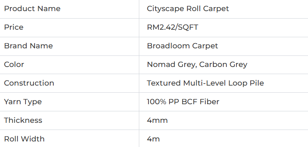This screenshot has width=308, height=147.
Task: Click the Roll Width label
Action: 24,139
